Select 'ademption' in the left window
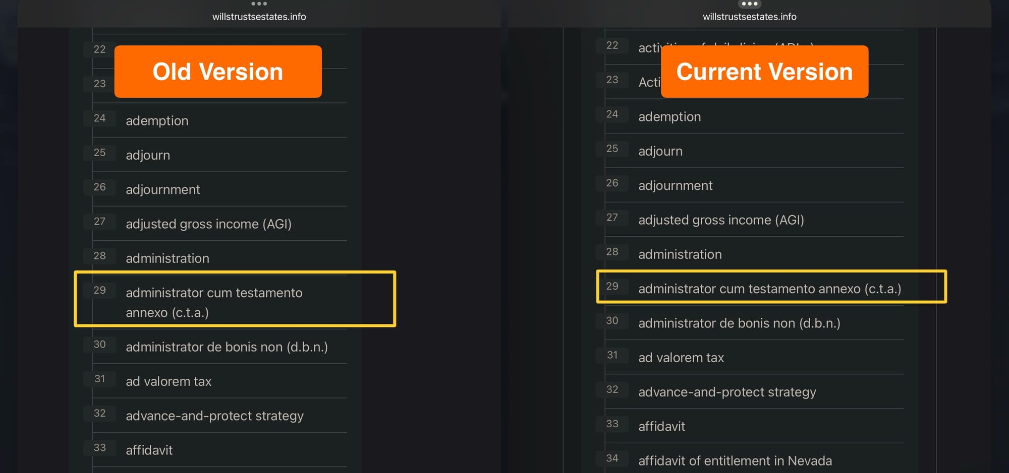The height and width of the screenshot is (473, 1009). tap(157, 121)
